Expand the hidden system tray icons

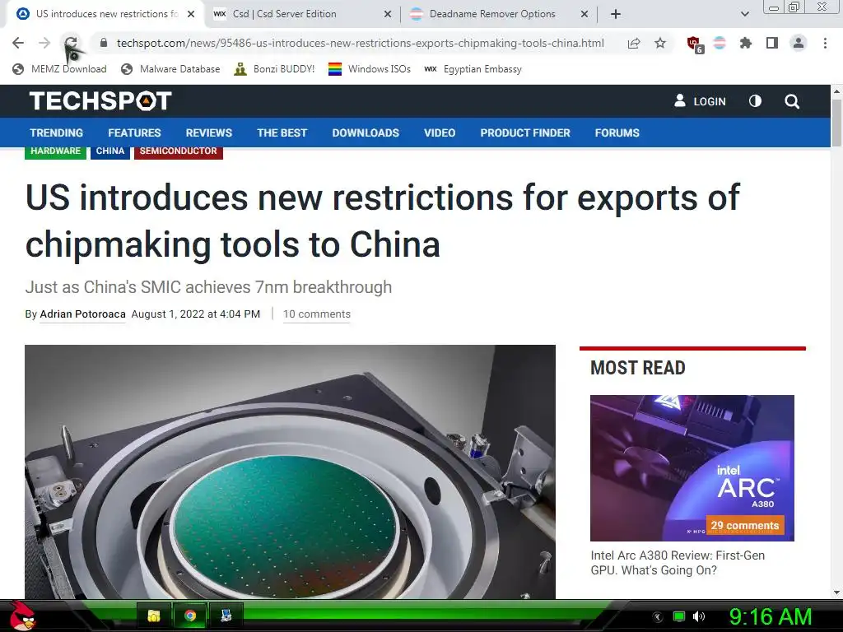[x=658, y=616]
